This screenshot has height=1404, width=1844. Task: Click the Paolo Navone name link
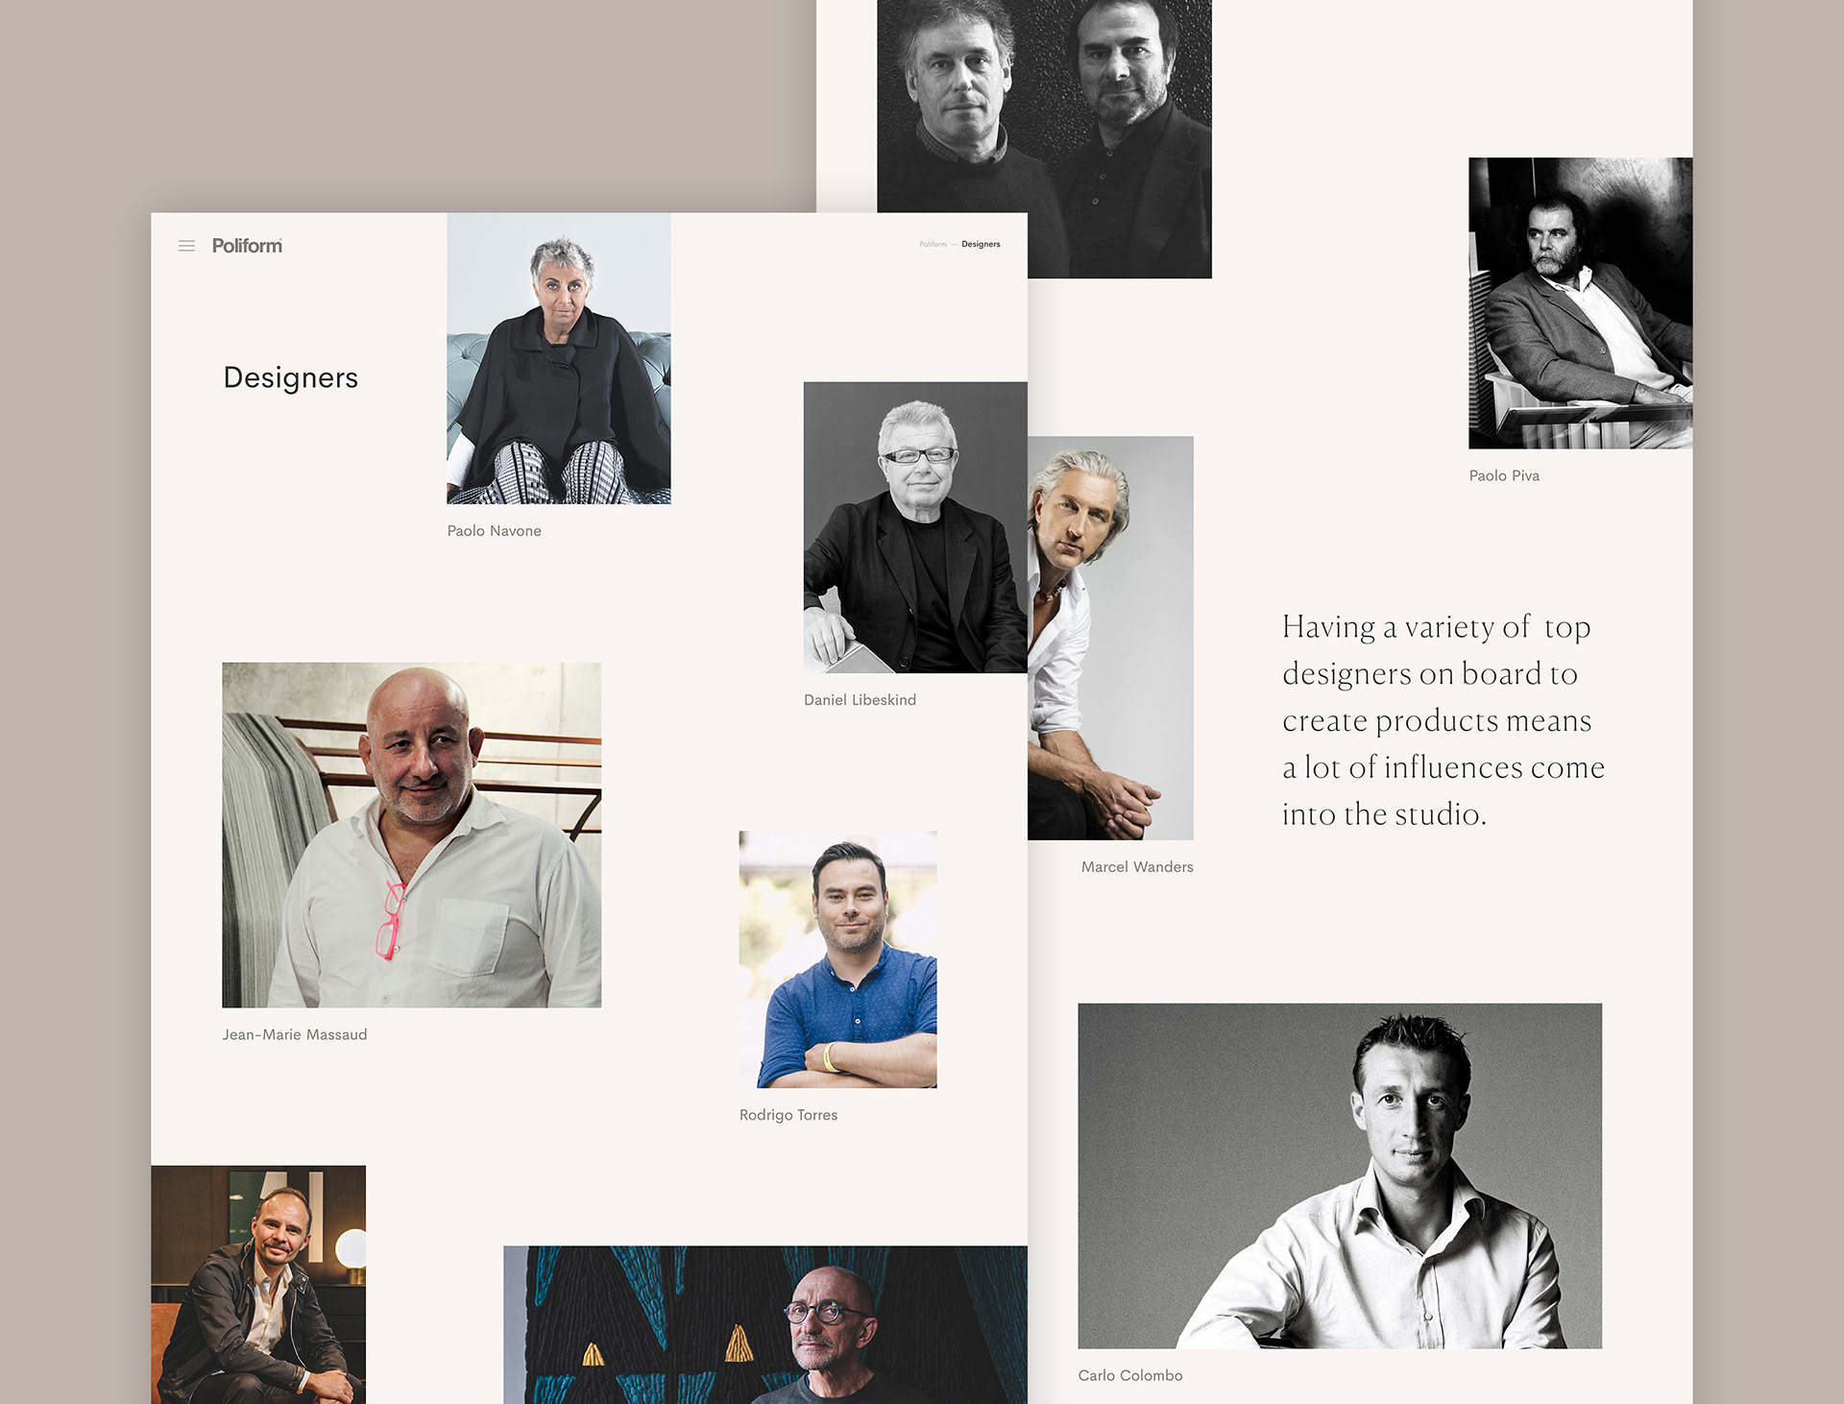coord(495,531)
